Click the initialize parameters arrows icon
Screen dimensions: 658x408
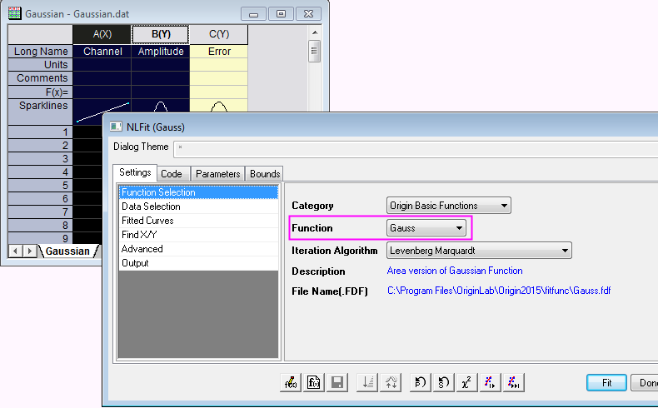coord(391,382)
